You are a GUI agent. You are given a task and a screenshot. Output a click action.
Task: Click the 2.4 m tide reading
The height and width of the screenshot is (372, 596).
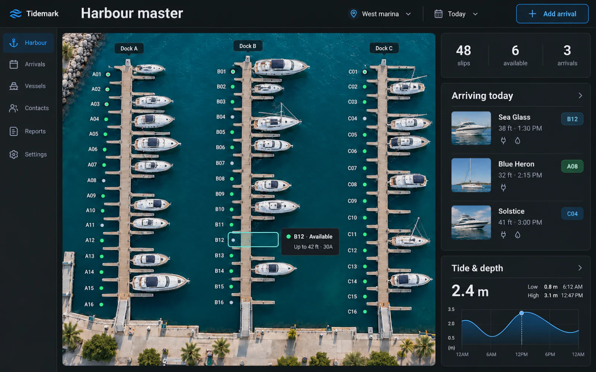click(470, 291)
